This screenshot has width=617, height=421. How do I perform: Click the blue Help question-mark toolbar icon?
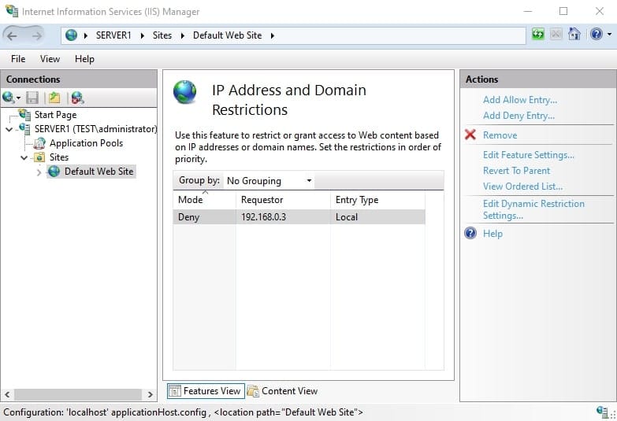click(597, 34)
